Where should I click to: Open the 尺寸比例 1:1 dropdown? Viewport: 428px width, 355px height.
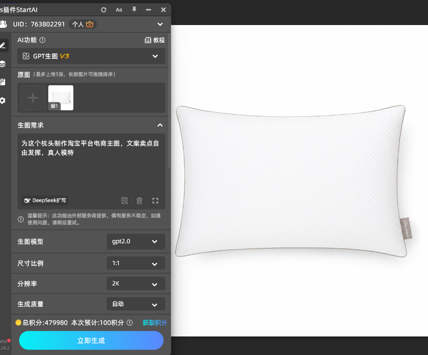pos(136,263)
